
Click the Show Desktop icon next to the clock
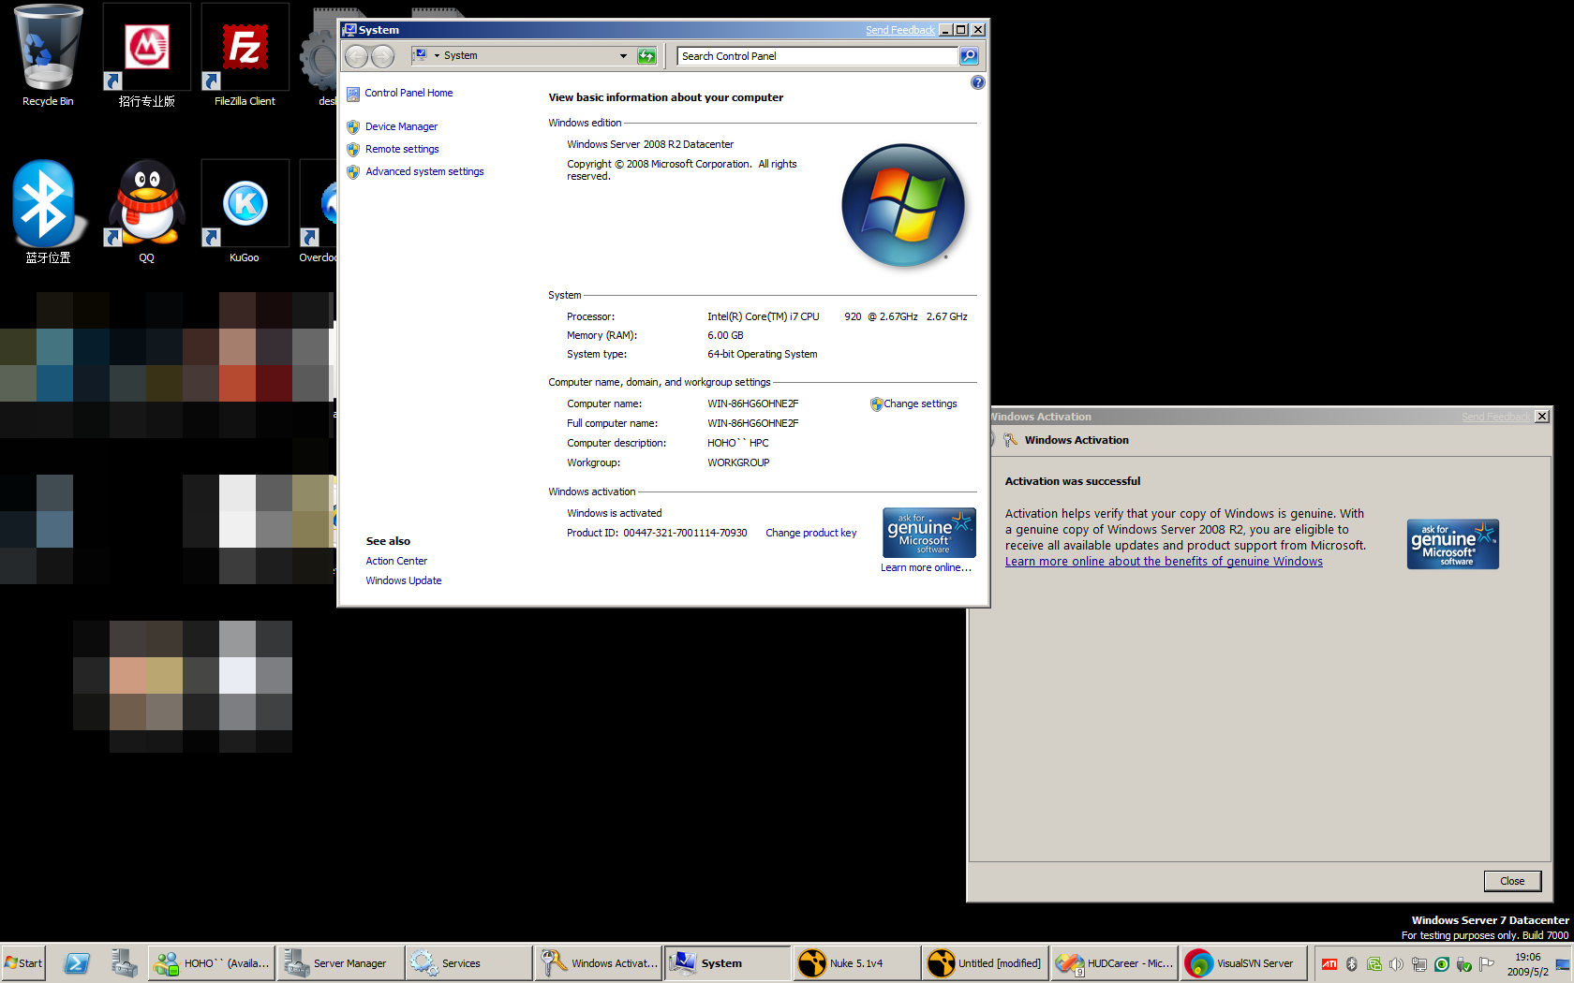(1562, 964)
